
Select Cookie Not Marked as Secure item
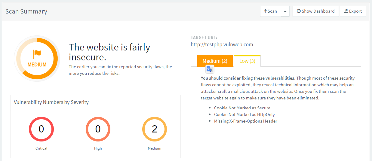[242, 108]
